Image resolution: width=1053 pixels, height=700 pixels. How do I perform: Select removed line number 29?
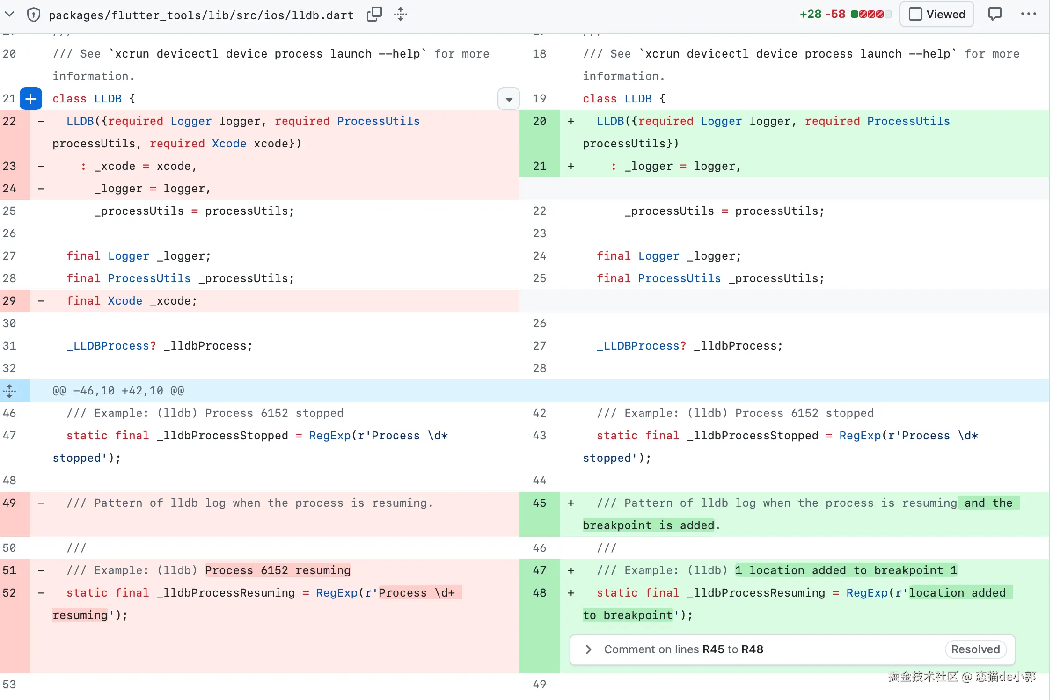(10, 301)
